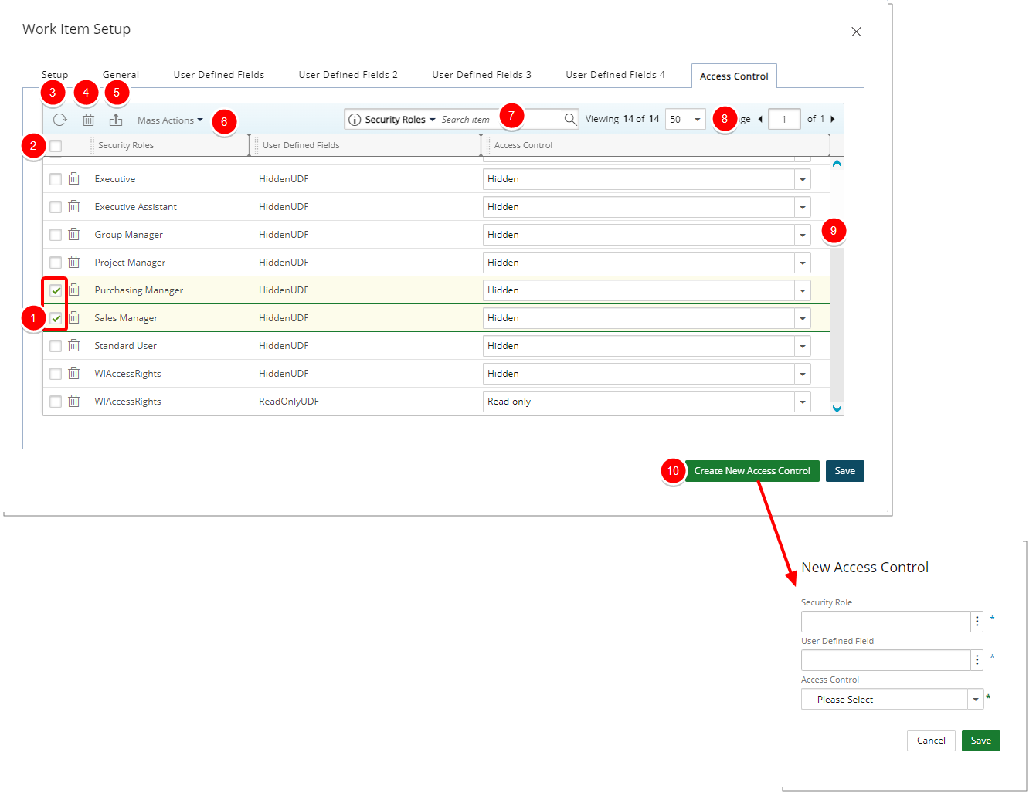Go to next page using the arrow
This screenshot has width=1036, height=800.
pyautogui.click(x=832, y=119)
